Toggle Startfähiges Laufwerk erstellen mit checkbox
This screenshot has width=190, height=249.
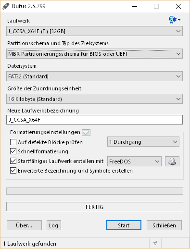pyautogui.click(x=13, y=161)
